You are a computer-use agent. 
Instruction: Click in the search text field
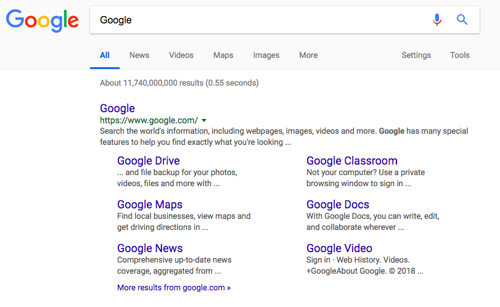[259, 20]
